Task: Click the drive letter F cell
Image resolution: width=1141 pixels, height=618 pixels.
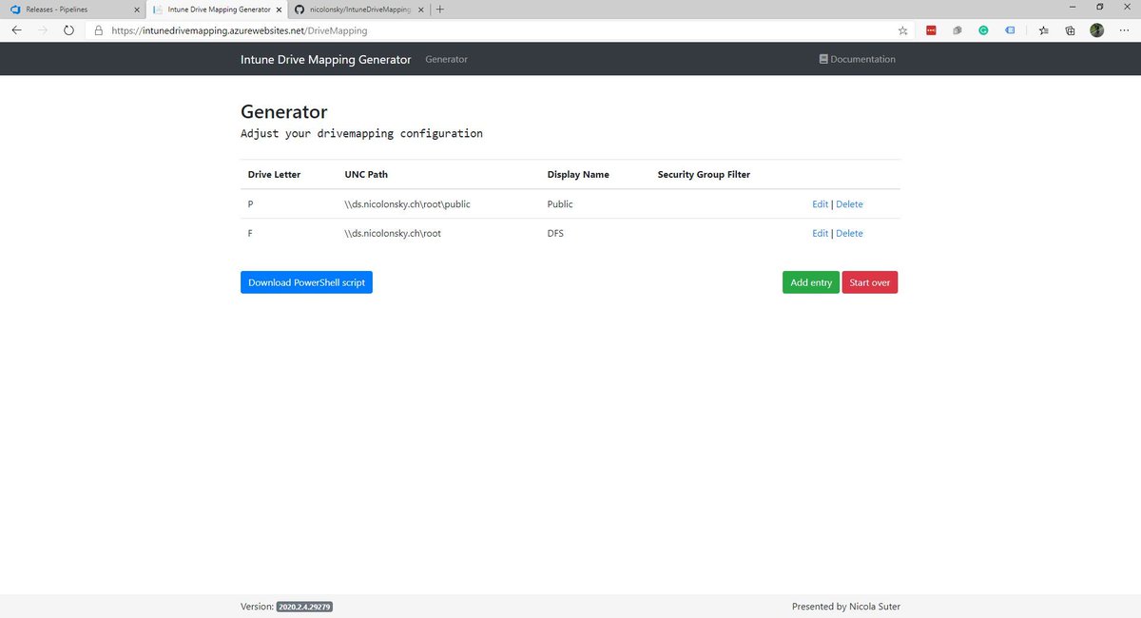Action: (x=251, y=233)
